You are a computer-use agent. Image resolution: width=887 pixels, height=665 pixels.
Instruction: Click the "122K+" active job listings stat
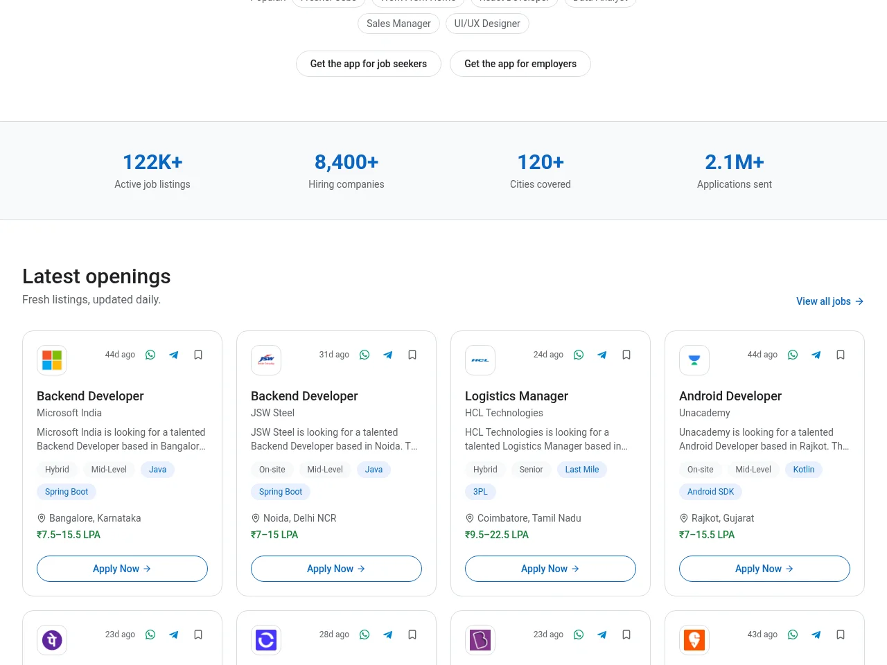pos(152,162)
